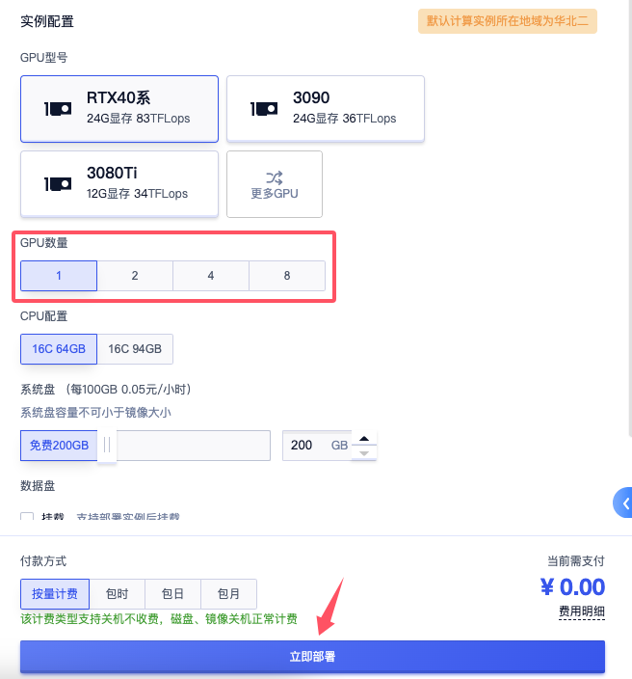This screenshot has width=632, height=679.
Task: Open the 更多GPU options
Action: coord(275,184)
